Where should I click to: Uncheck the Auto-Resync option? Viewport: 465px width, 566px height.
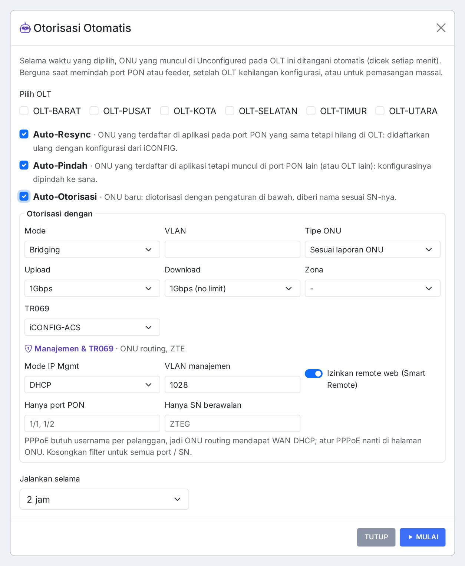click(24, 134)
